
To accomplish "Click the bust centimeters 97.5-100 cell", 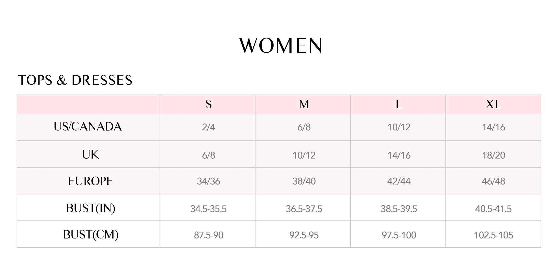I will coord(399,235).
